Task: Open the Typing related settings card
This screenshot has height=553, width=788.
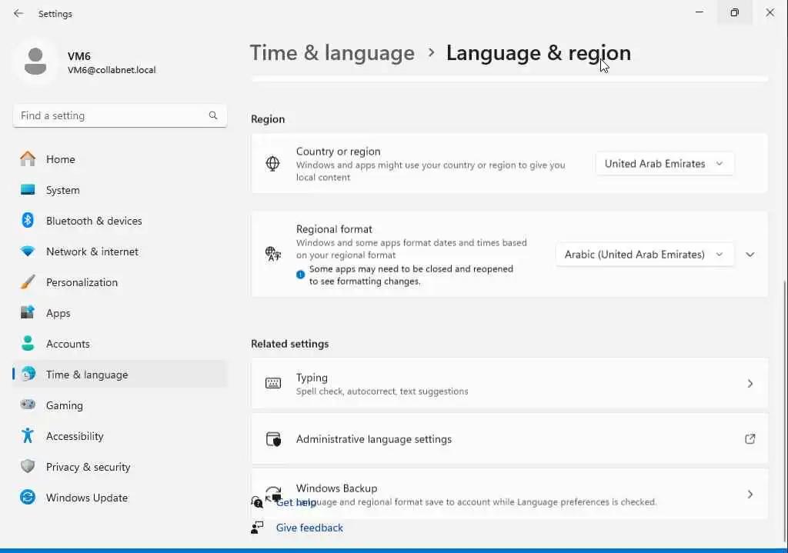Action: 509,384
